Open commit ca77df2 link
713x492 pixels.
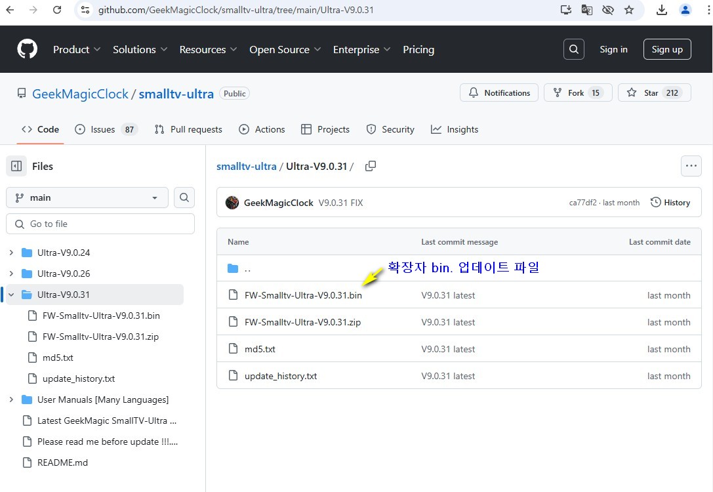click(x=582, y=203)
